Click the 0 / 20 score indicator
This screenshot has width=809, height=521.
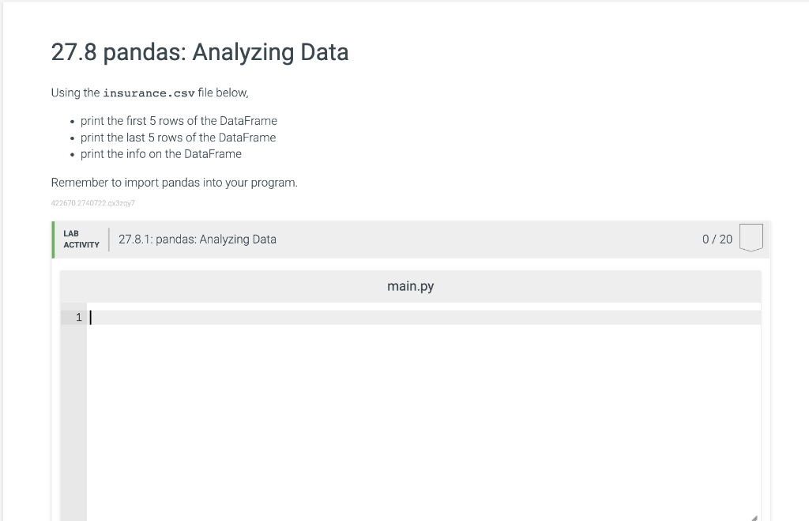717,239
